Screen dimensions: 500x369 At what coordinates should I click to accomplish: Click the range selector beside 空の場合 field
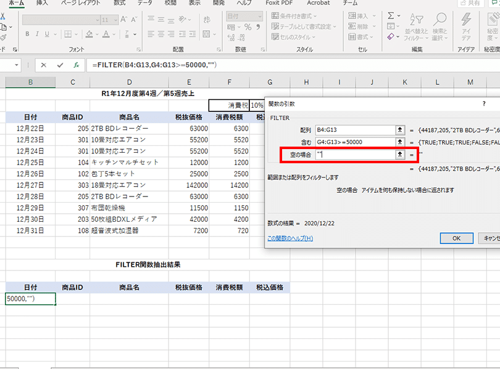400,155
